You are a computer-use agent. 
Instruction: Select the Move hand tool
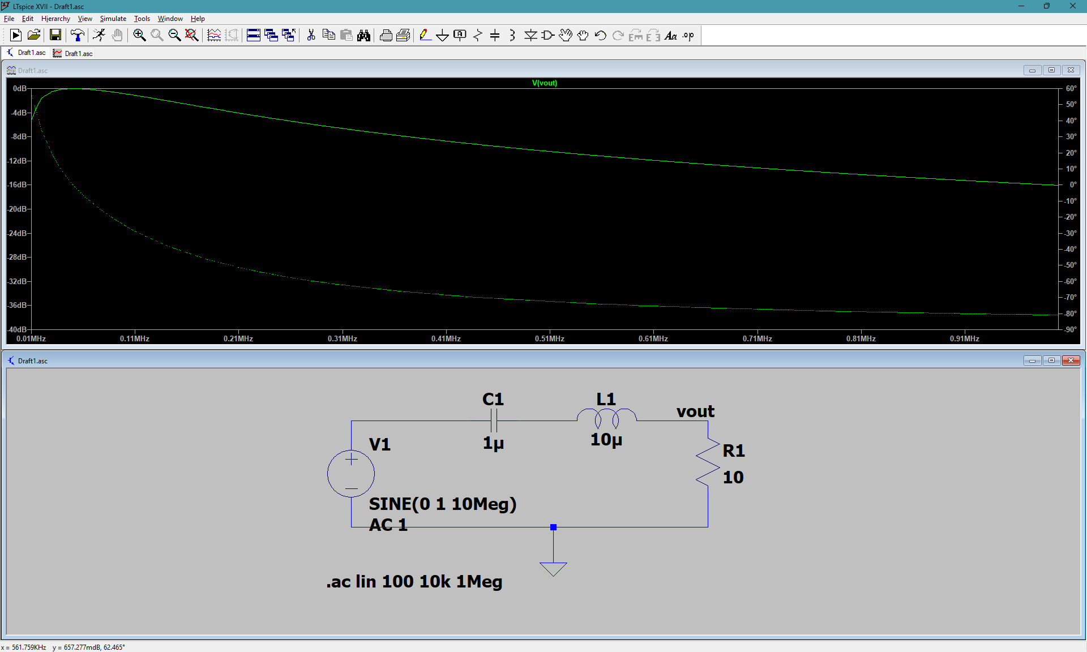tap(566, 35)
